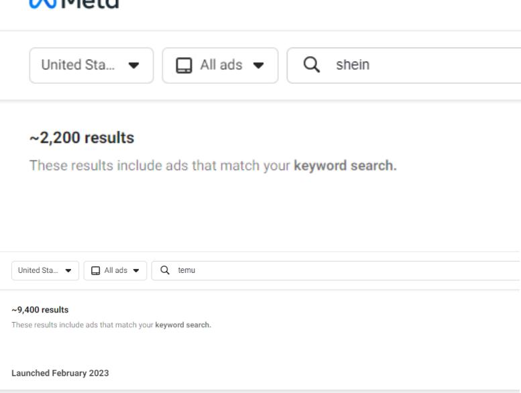Screen dimensions: 521x393
Task: Expand the smaller 'All ads' dropdown
Action: pos(115,271)
